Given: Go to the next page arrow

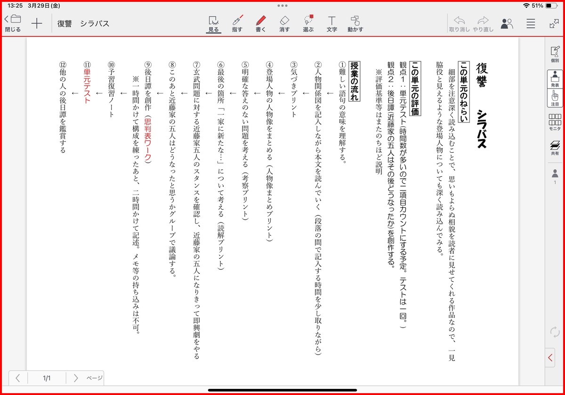Looking at the screenshot, I should pyautogui.click(x=75, y=378).
